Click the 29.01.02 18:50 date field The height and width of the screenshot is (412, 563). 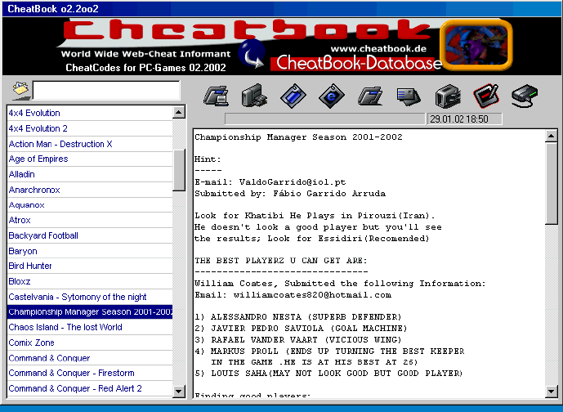pyautogui.click(x=464, y=119)
